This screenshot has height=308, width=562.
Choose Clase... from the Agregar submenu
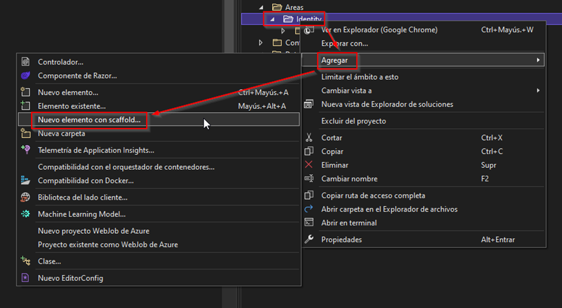coord(49,261)
